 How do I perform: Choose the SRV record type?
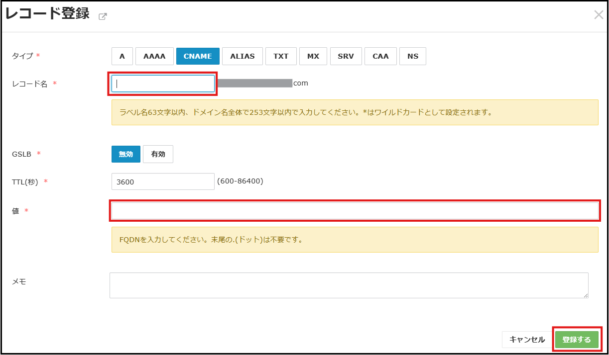[x=346, y=56]
